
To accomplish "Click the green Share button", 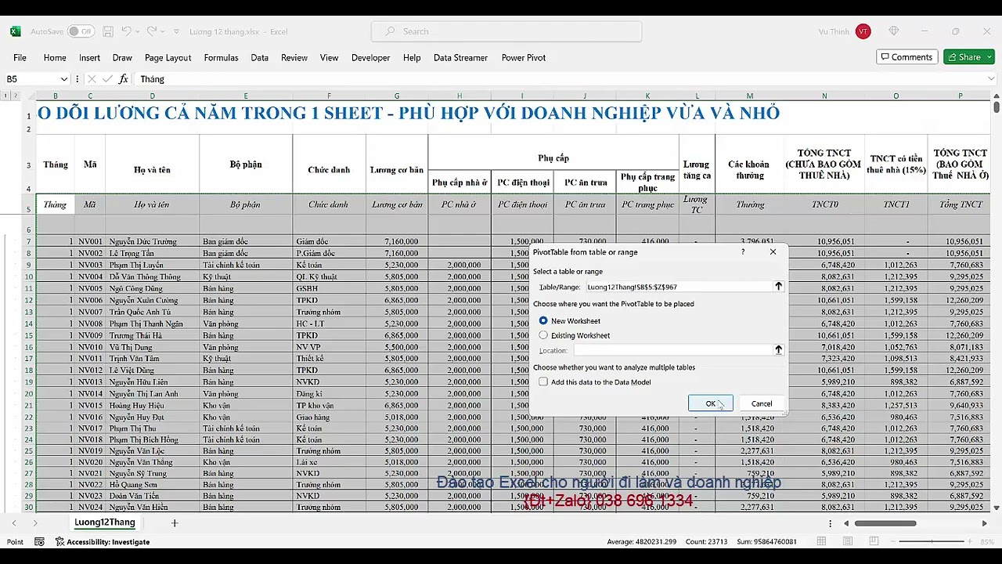I will point(969,57).
